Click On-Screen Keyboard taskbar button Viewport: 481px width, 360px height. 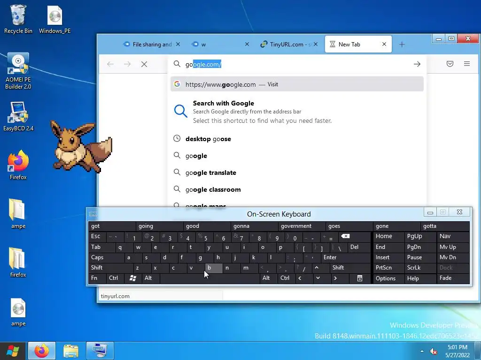pyautogui.click(x=100, y=351)
